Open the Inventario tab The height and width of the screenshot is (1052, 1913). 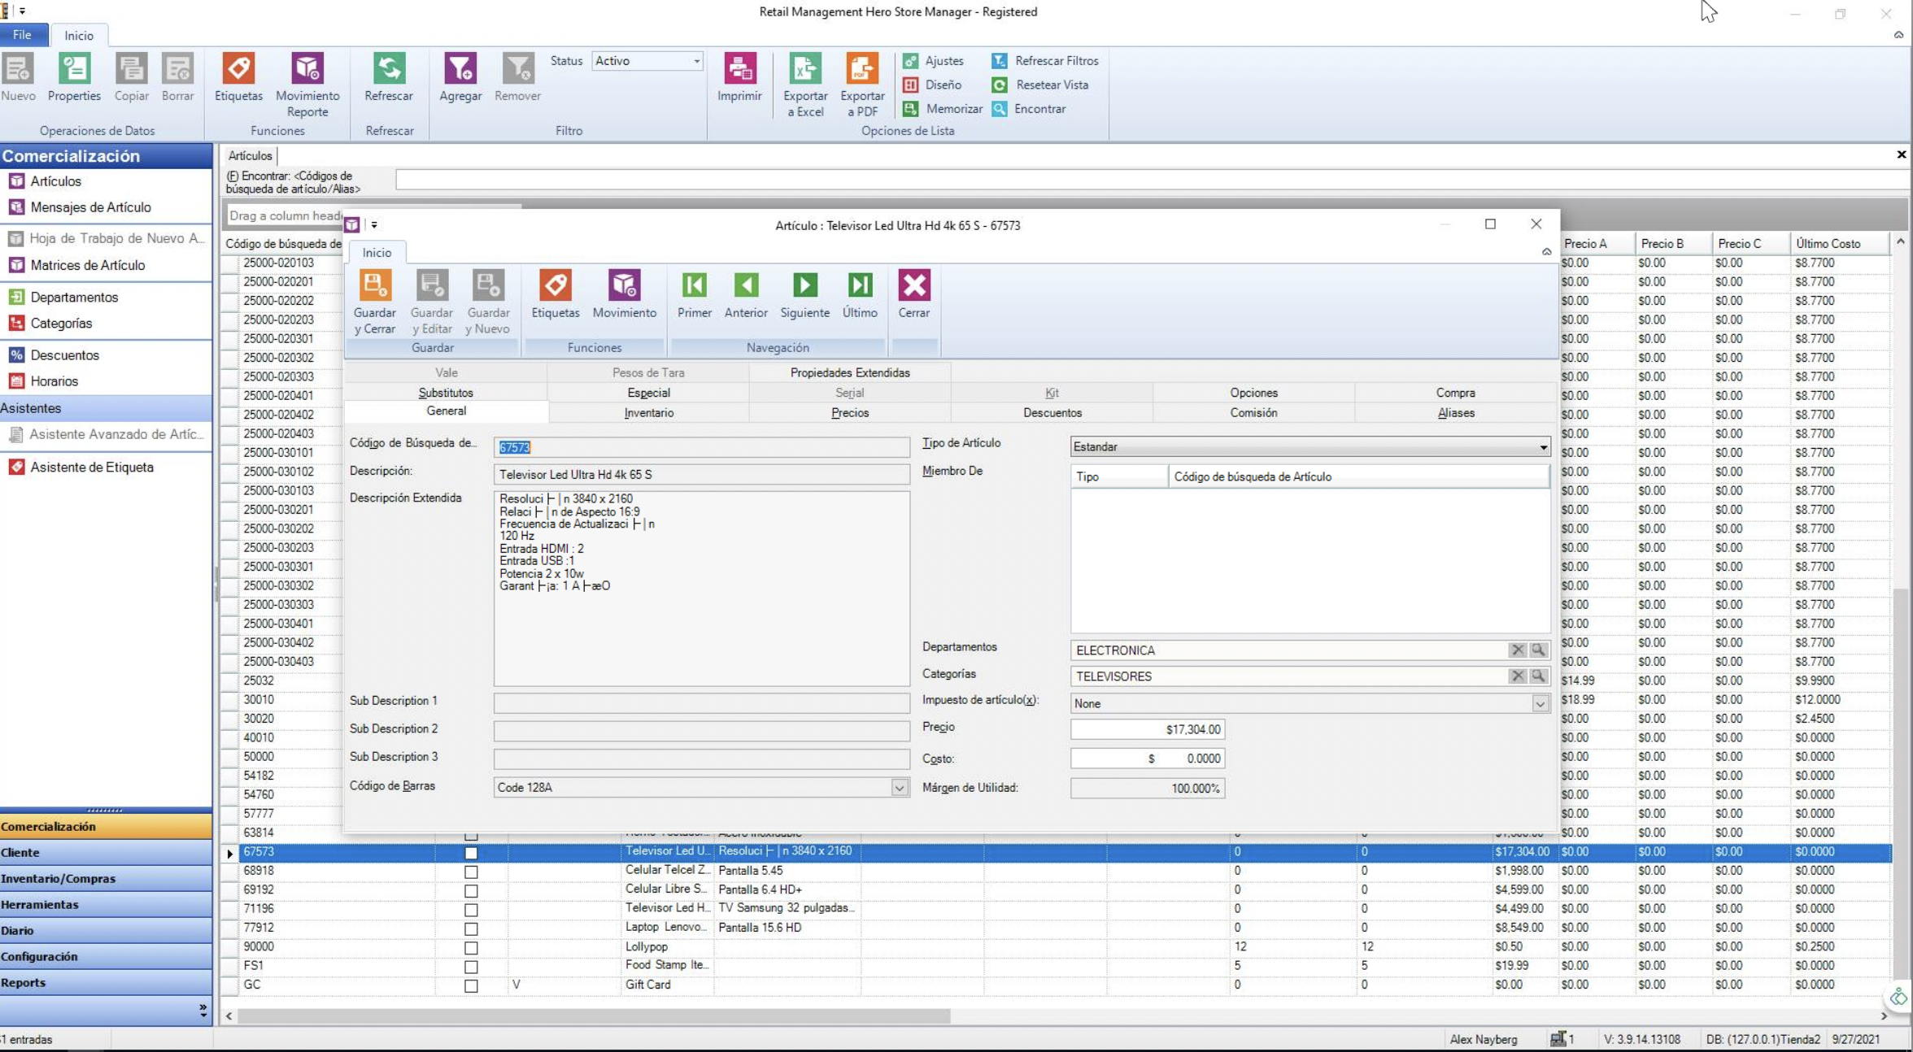(648, 413)
